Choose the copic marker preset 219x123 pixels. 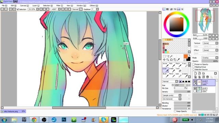click(x=178, y=75)
